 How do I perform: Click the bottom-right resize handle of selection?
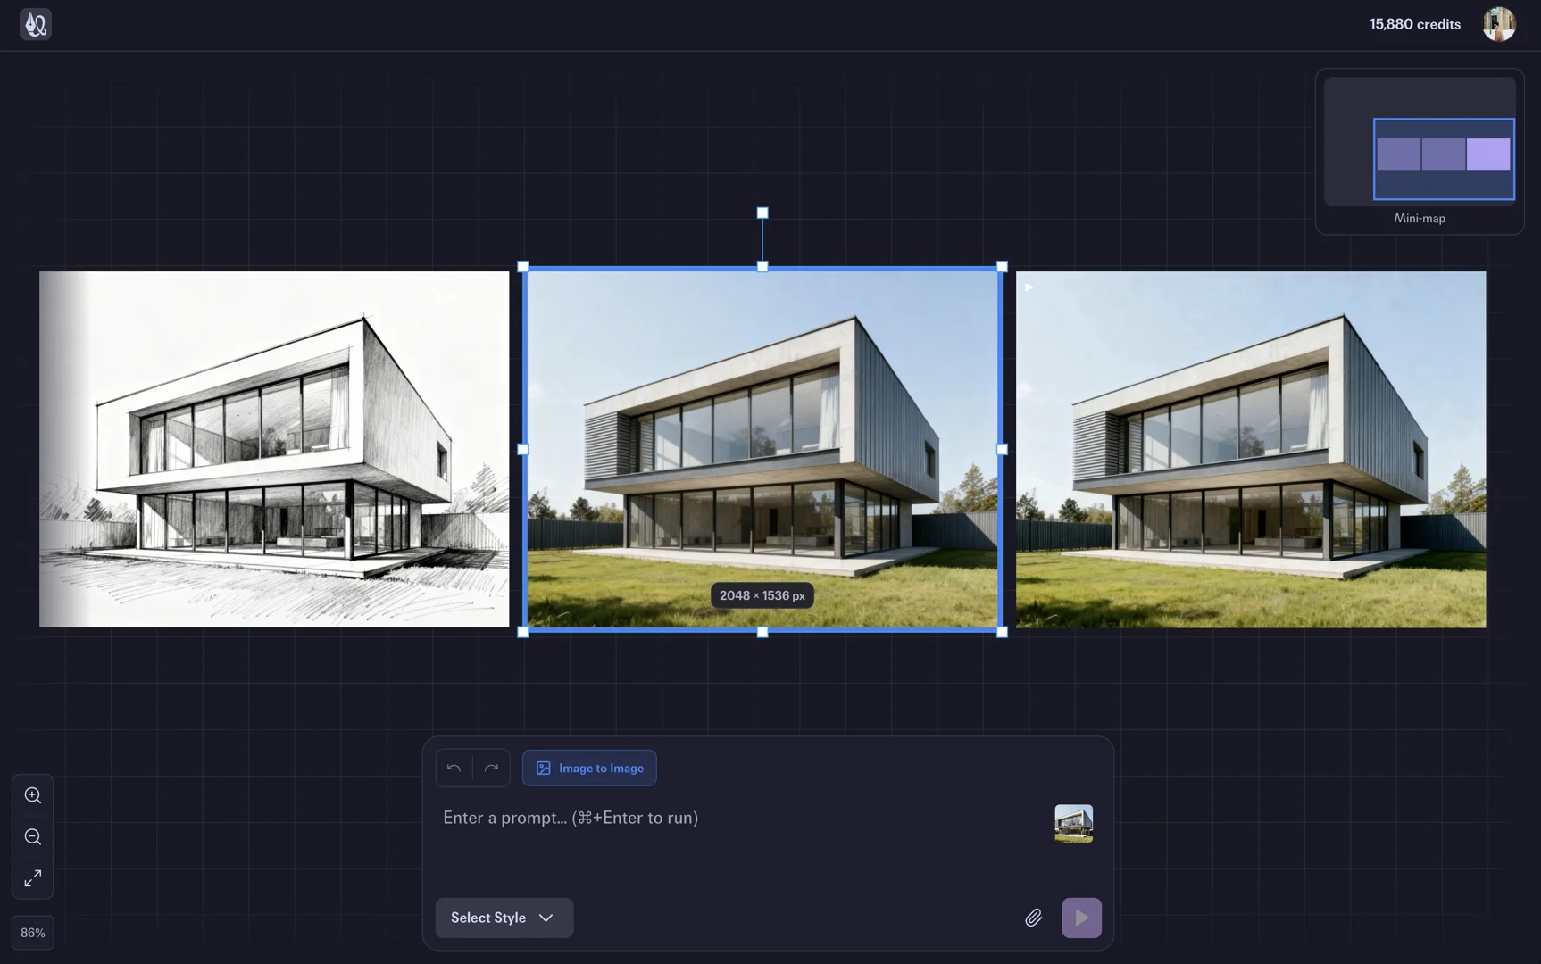click(x=1002, y=632)
